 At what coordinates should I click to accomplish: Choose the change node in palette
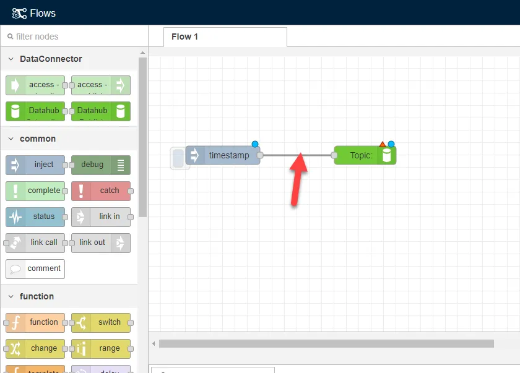pyautogui.click(x=35, y=348)
